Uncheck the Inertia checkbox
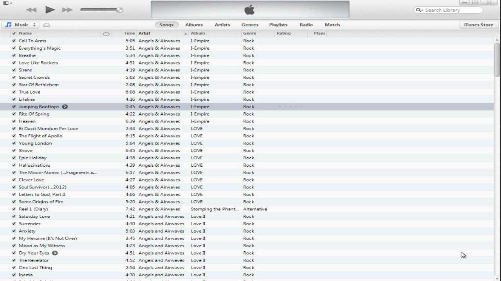 14,275
